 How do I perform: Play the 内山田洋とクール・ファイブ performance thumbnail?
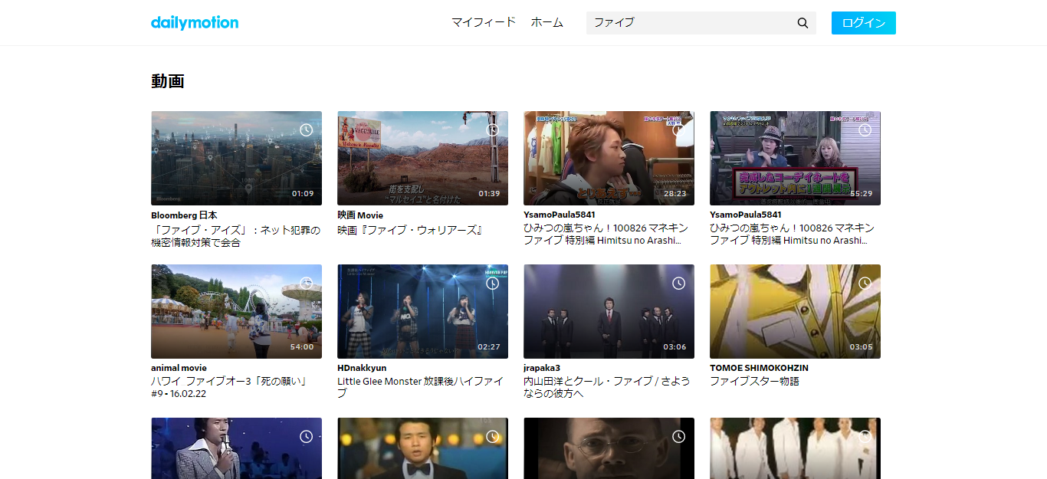coord(609,311)
